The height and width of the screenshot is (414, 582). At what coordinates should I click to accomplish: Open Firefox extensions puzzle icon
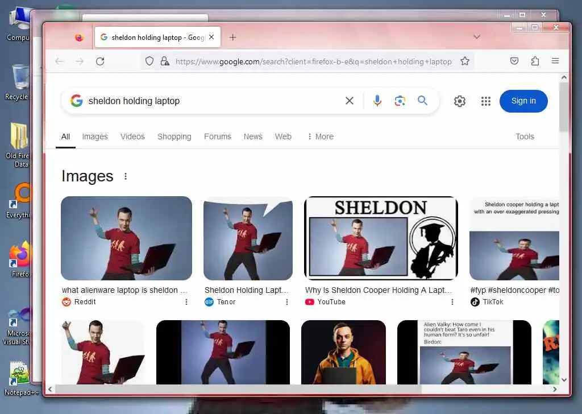(x=535, y=61)
